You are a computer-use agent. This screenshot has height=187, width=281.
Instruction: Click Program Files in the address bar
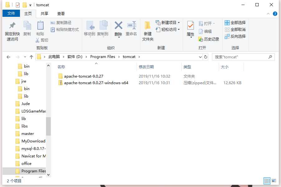[x=102, y=57]
